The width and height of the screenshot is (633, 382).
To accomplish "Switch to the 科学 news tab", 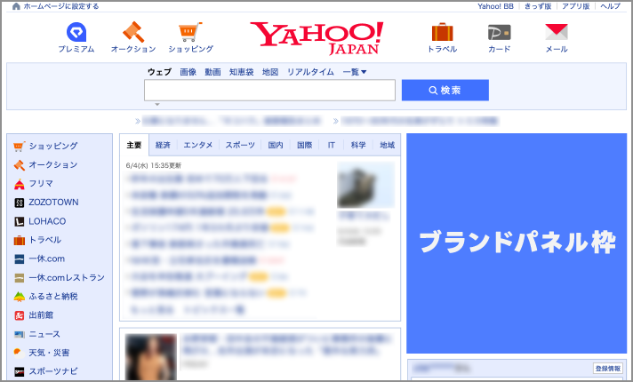I will 358,145.
